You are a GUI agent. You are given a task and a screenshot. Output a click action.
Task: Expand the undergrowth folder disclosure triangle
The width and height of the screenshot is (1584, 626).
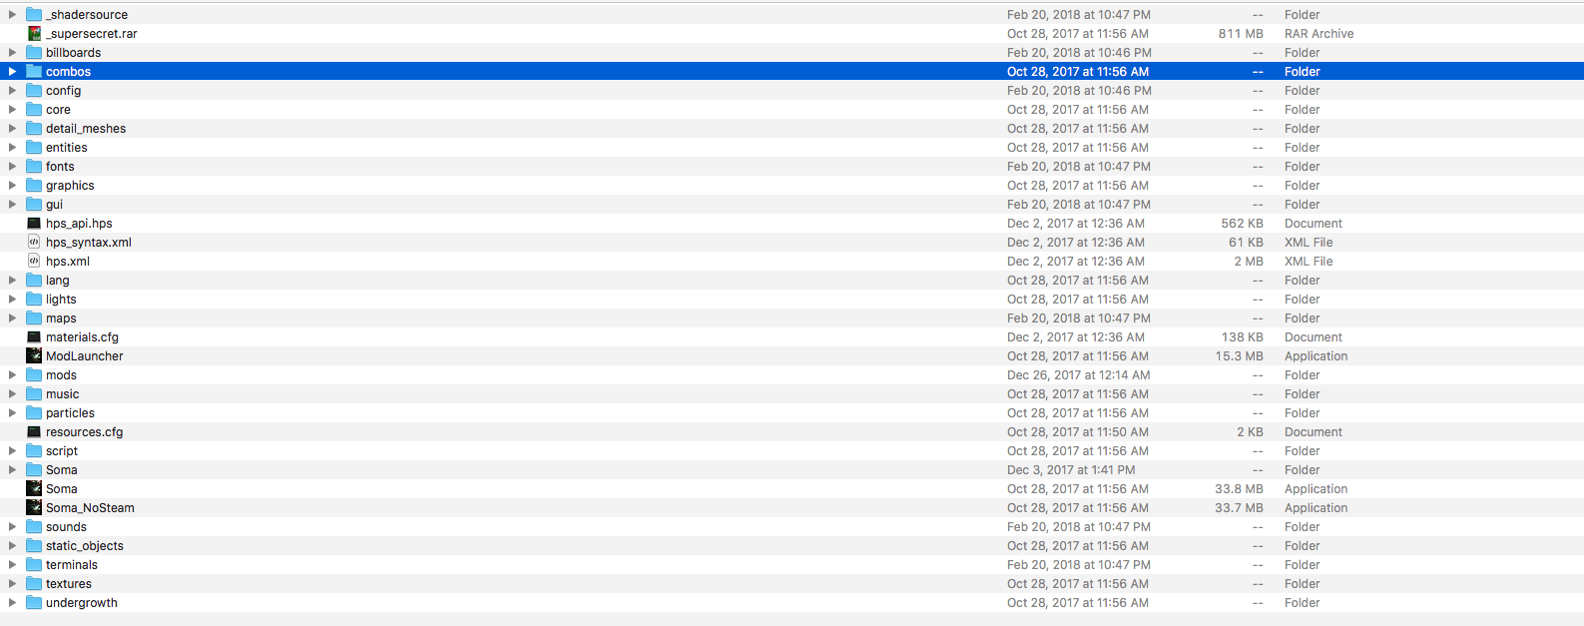click(x=12, y=603)
